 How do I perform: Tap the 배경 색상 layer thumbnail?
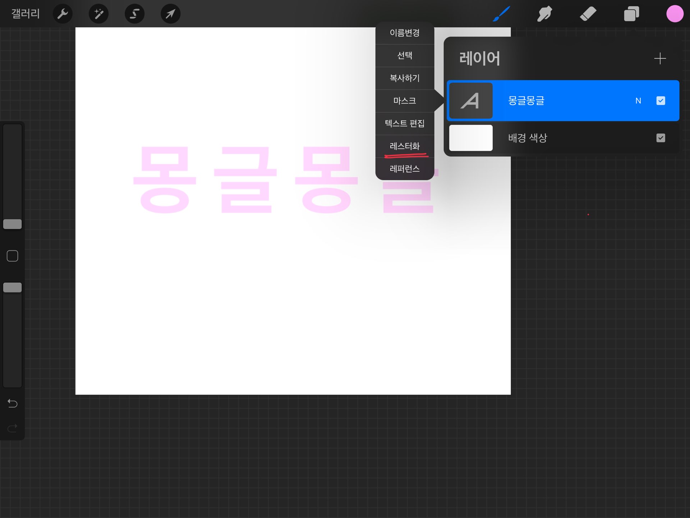pyautogui.click(x=471, y=138)
